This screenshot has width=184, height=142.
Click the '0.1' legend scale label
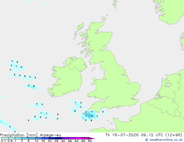pos(3,141)
